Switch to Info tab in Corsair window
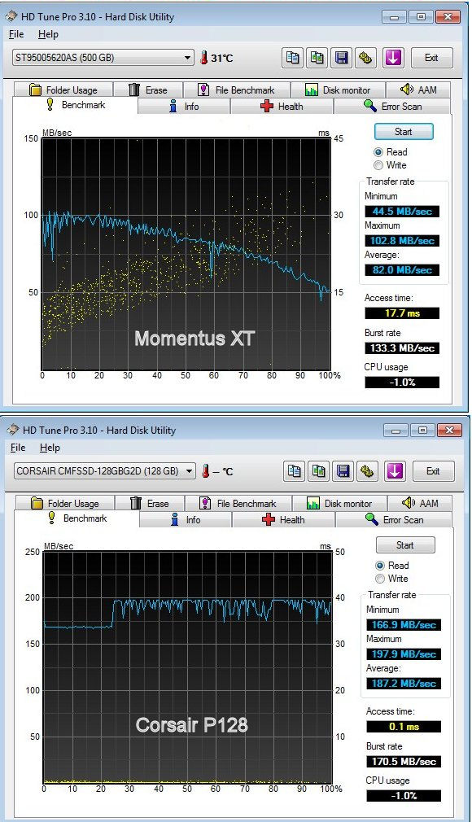 (186, 520)
